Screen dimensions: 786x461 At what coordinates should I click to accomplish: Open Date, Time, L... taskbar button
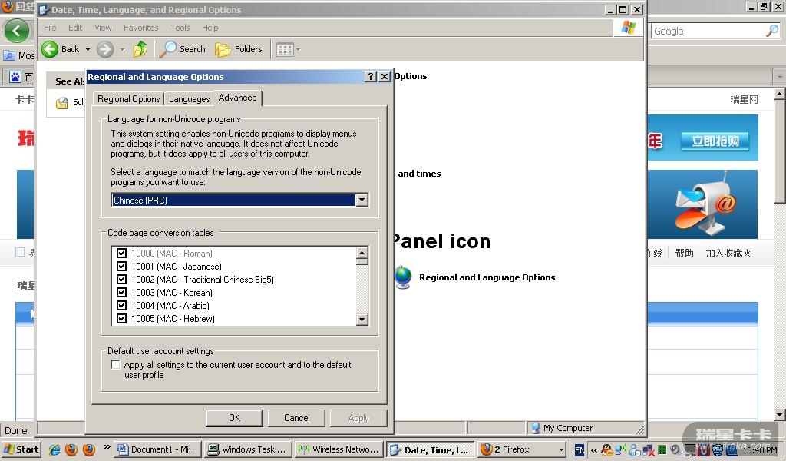tap(430, 449)
